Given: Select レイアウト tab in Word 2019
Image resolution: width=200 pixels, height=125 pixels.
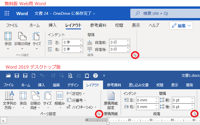Looking at the screenshot, I should pos(93,85).
